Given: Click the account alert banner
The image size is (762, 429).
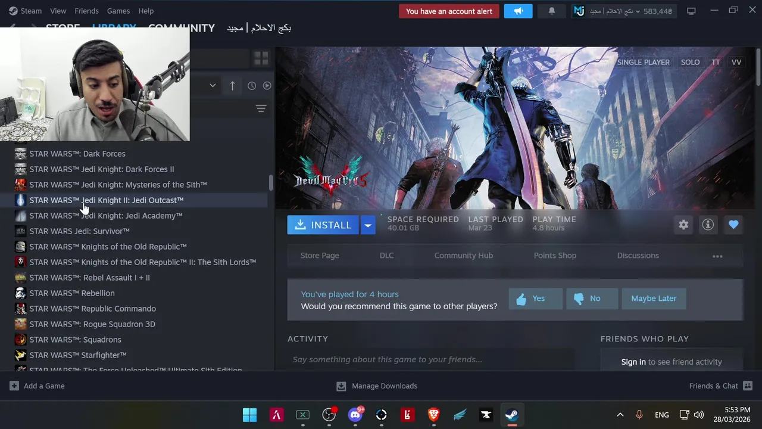Looking at the screenshot, I should (449, 11).
